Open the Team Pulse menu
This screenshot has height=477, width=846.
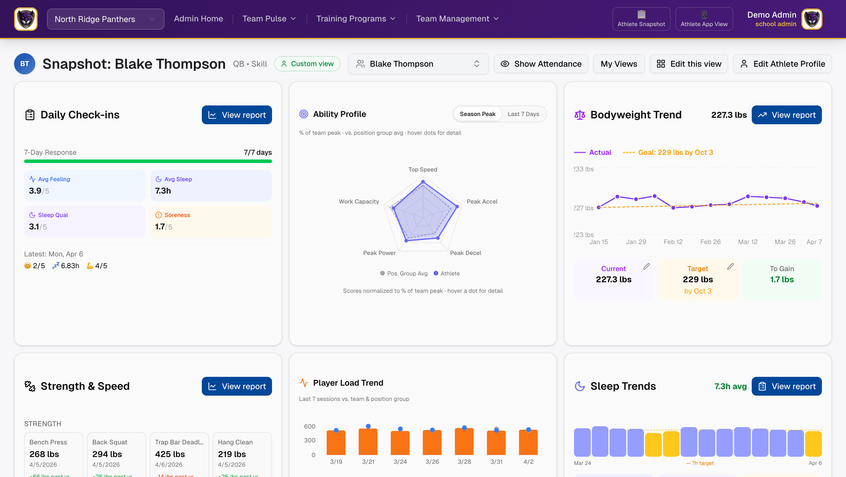coord(269,19)
